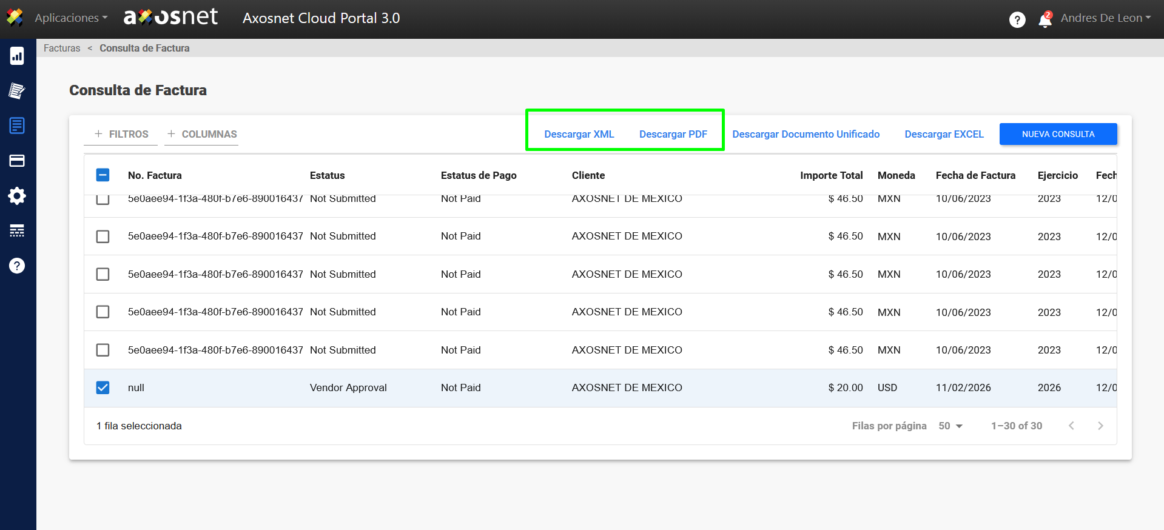
Task: Click the payment card sidebar icon
Action: (x=17, y=161)
